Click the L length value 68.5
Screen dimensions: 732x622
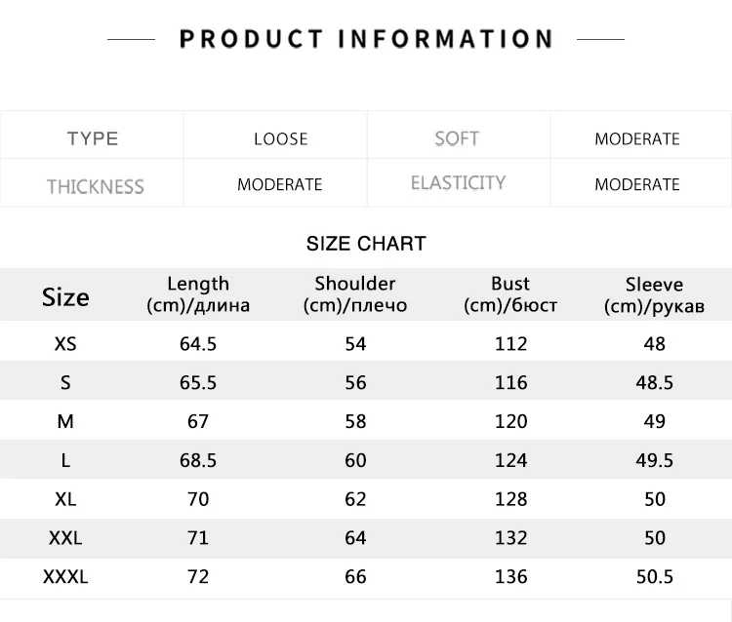[x=198, y=460]
